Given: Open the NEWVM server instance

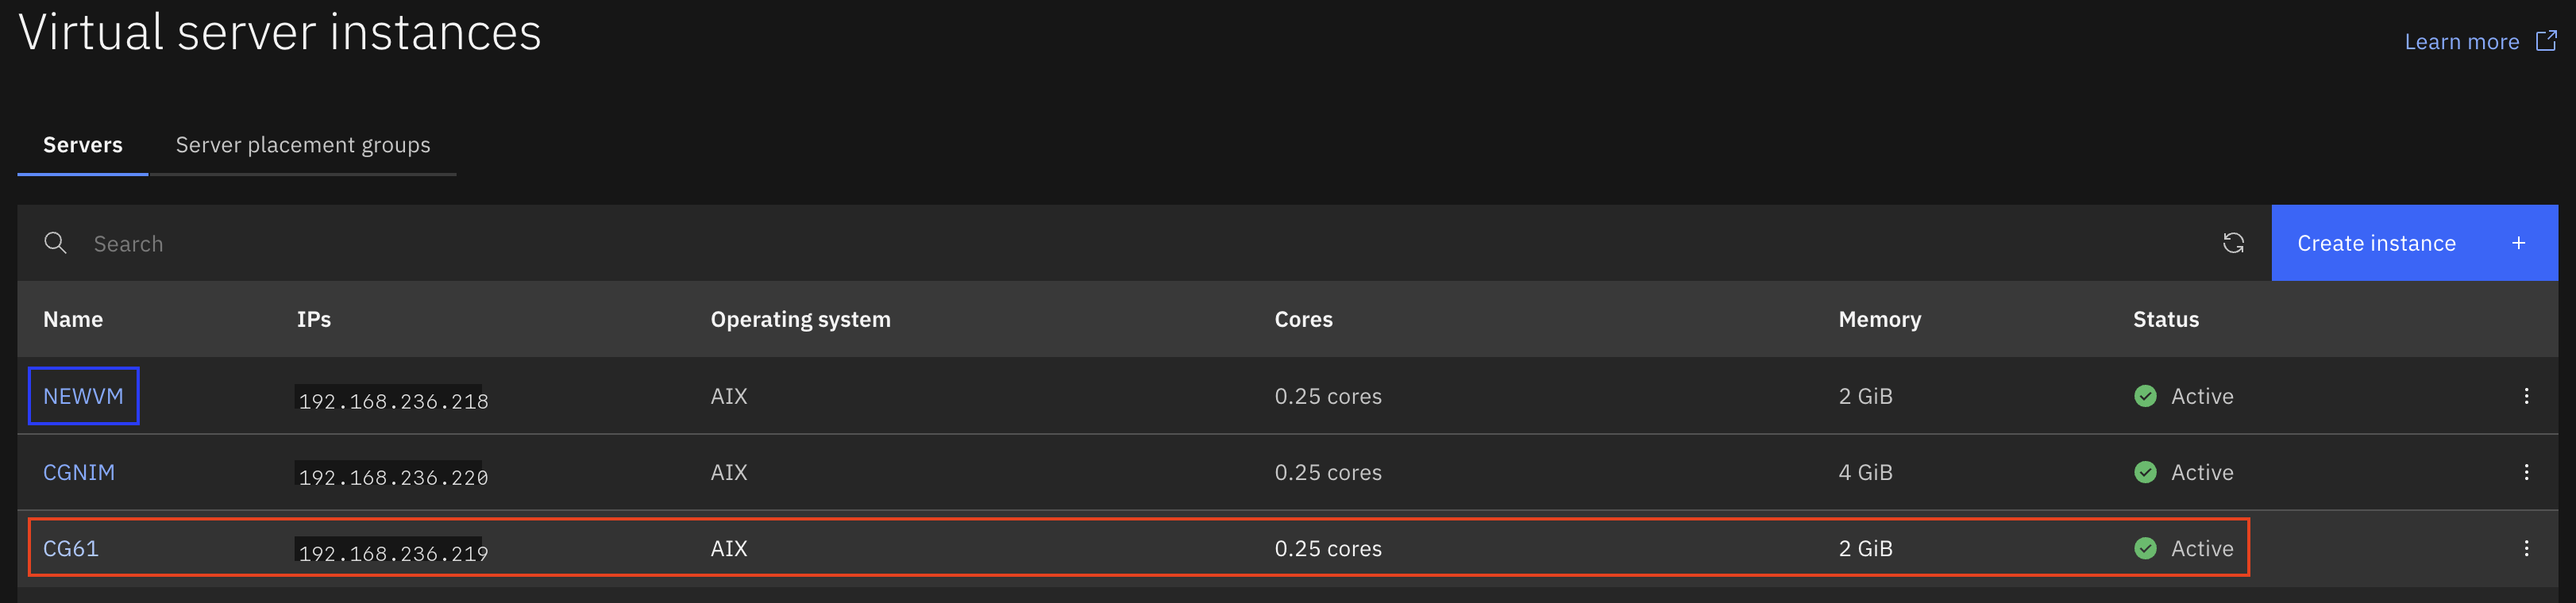Looking at the screenshot, I should coord(83,397).
